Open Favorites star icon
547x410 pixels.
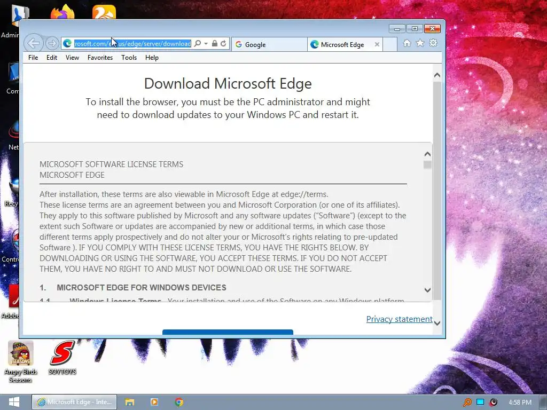tap(420, 43)
